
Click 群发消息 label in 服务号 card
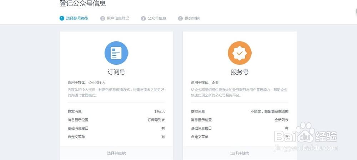pos(198,111)
